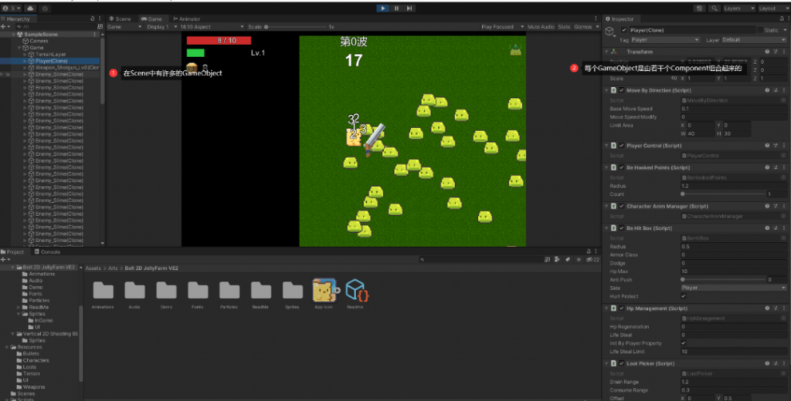Open Move By Direction preset icon

(x=776, y=91)
